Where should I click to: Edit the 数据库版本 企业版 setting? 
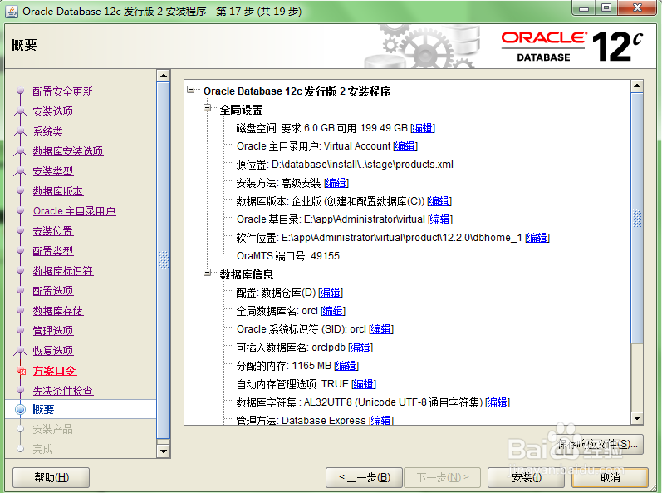point(439,201)
